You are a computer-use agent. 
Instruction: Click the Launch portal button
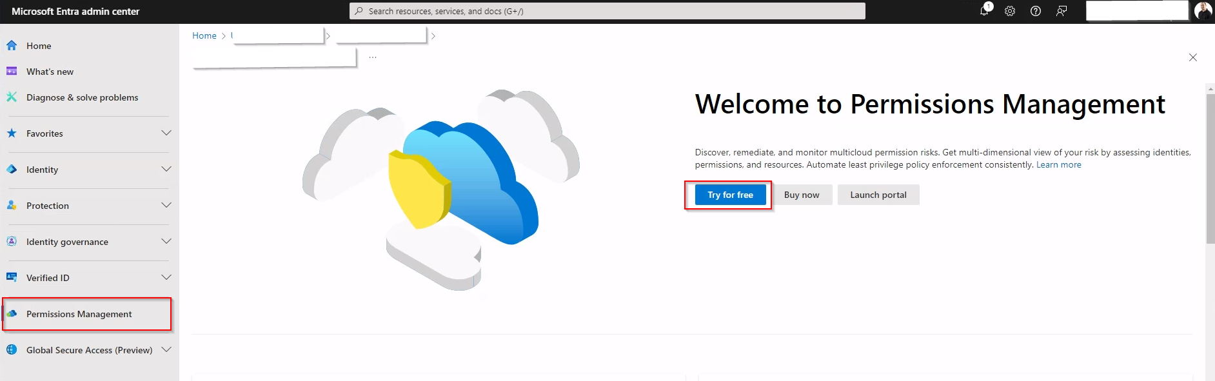click(x=878, y=195)
